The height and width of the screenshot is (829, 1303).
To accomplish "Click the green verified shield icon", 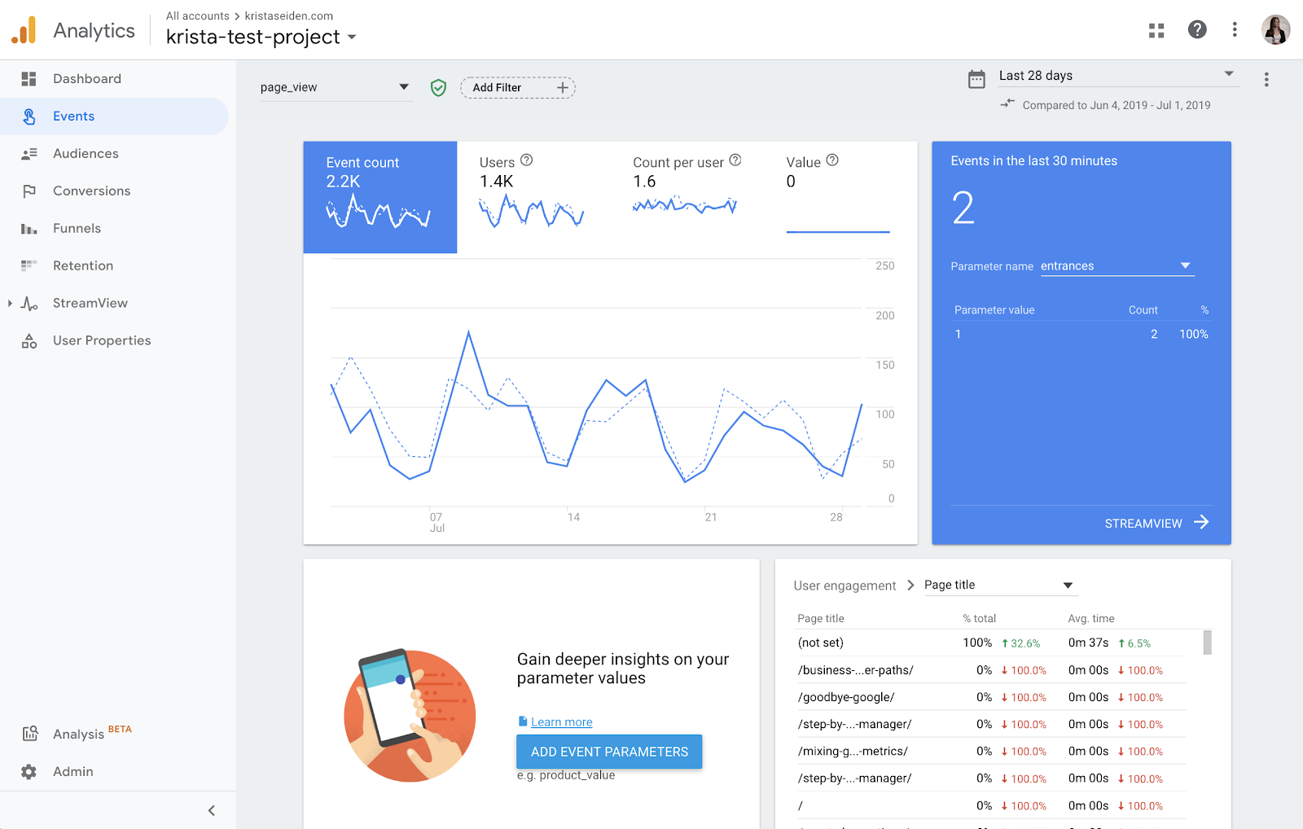I will (x=438, y=87).
